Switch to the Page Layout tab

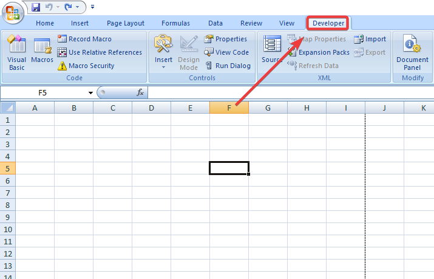(126, 23)
